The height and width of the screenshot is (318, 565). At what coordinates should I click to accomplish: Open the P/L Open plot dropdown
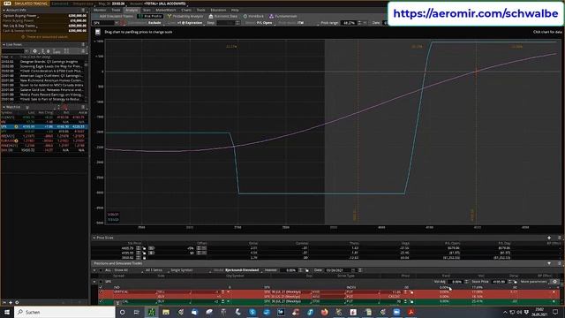point(265,23)
